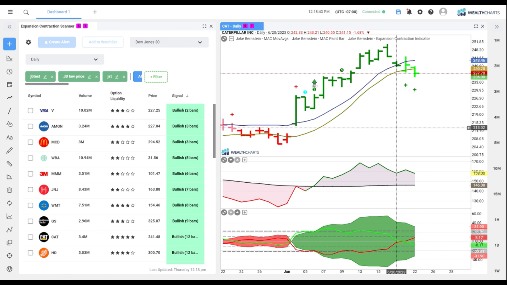Click the 6/20/2023 date marker

(396, 272)
